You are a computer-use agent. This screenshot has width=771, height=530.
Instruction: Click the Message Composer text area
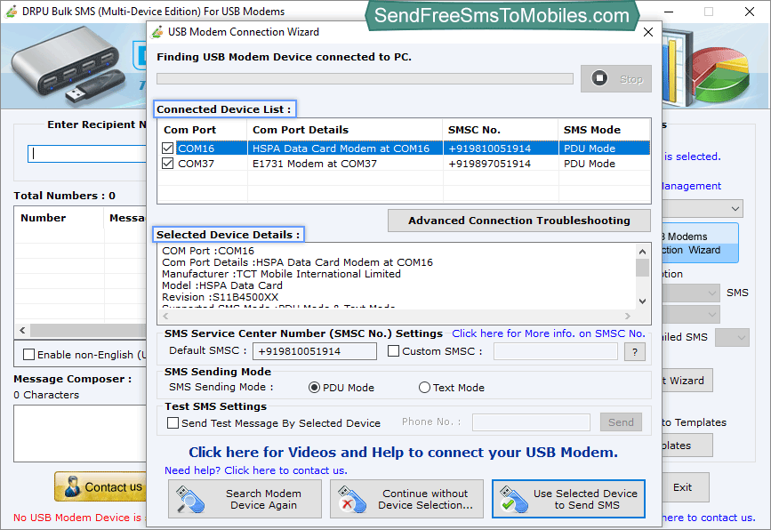[x=80, y=434]
